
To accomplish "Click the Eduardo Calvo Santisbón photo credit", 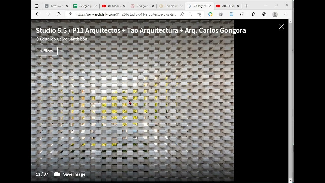I will click(x=61, y=39).
